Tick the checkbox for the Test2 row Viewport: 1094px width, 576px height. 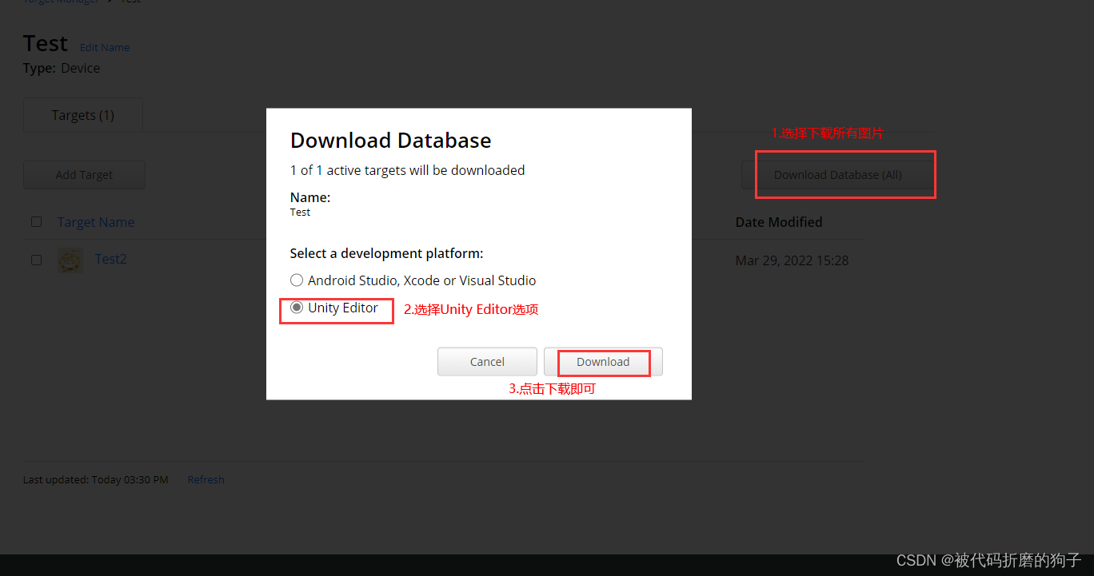click(x=36, y=260)
